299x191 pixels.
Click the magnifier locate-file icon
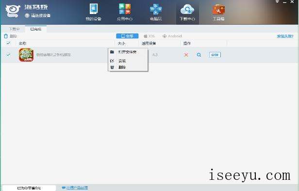(x=199, y=55)
